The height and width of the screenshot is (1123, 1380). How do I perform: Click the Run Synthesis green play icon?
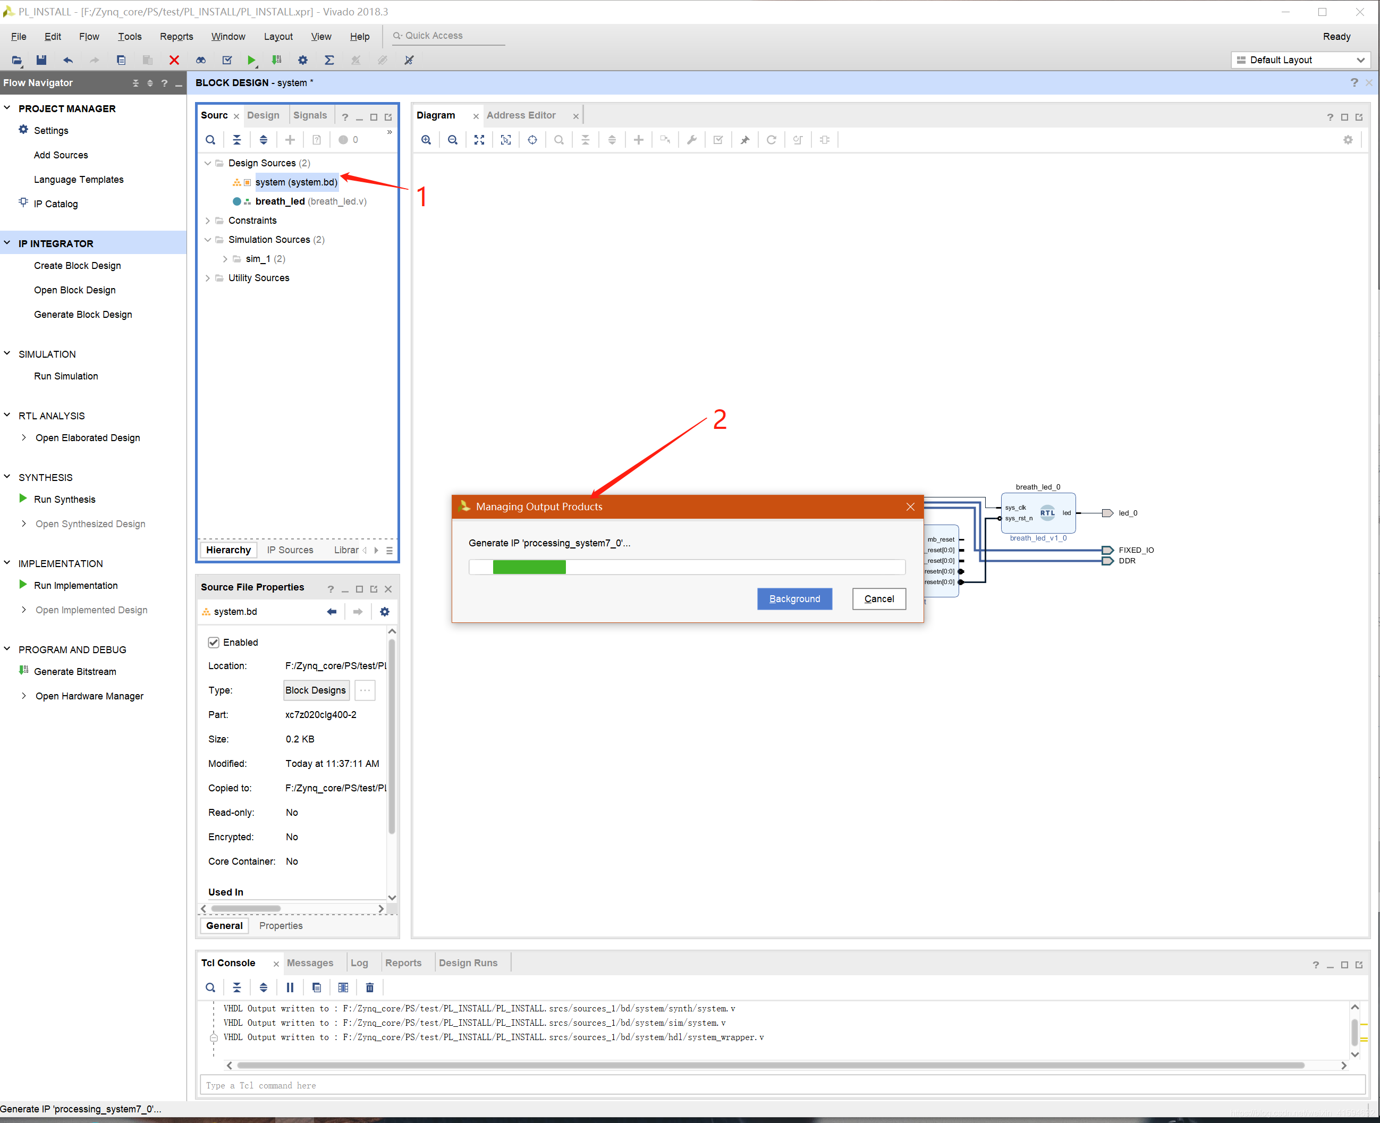(x=23, y=499)
